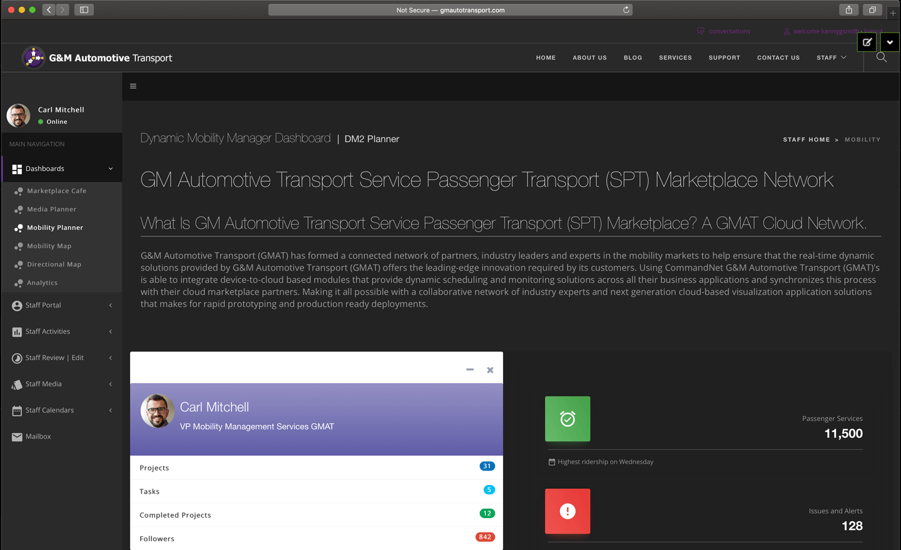Click the search magnifier icon in navbar

pos(882,57)
